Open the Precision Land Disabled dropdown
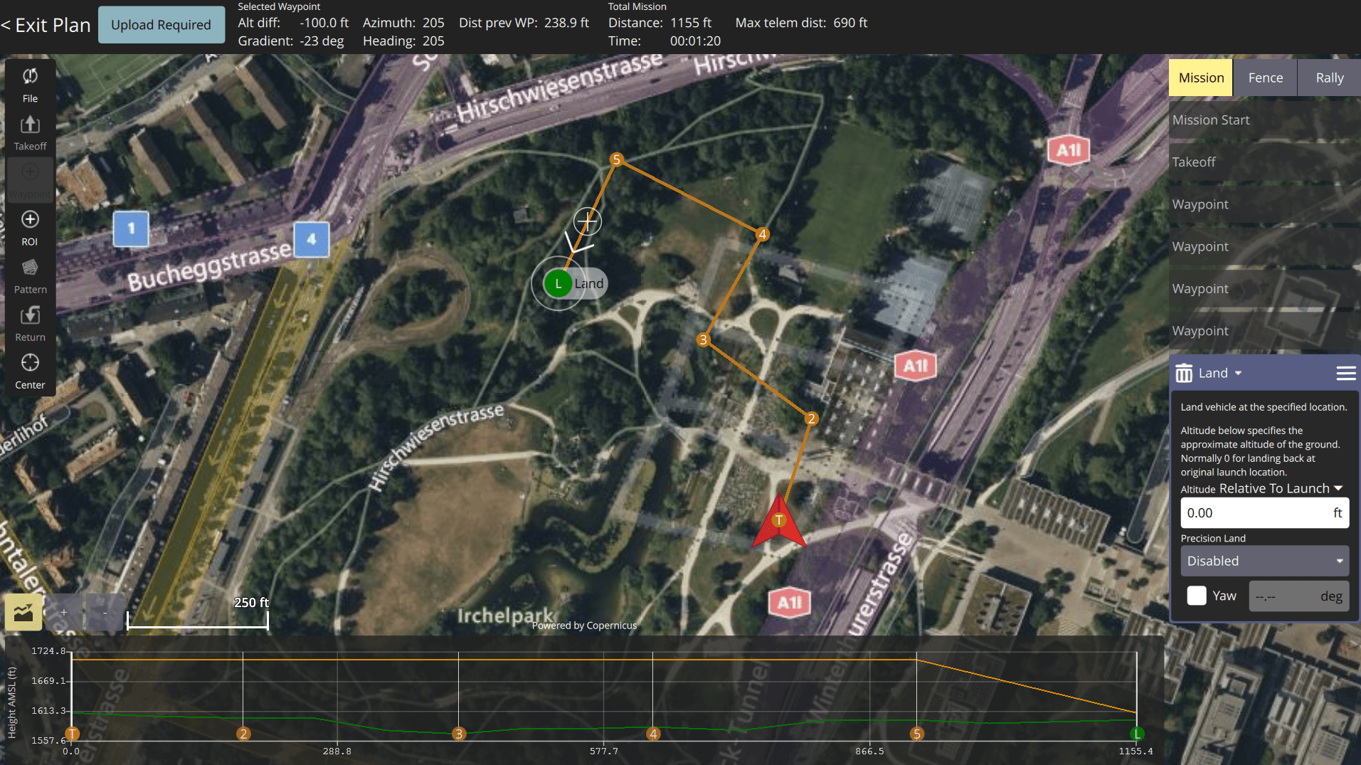The height and width of the screenshot is (765, 1361). point(1265,561)
